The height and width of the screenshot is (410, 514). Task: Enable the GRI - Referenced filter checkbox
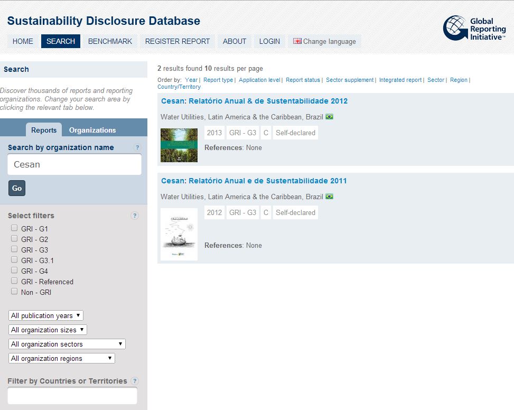click(14, 281)
